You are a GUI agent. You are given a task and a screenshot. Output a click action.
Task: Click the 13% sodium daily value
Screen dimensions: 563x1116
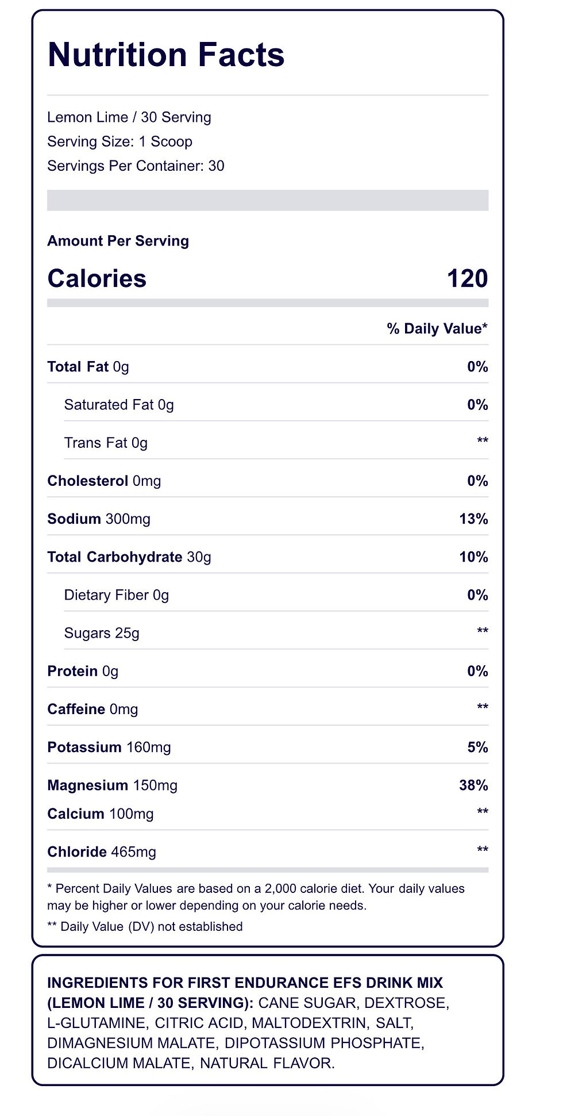[x=473, y=519]
